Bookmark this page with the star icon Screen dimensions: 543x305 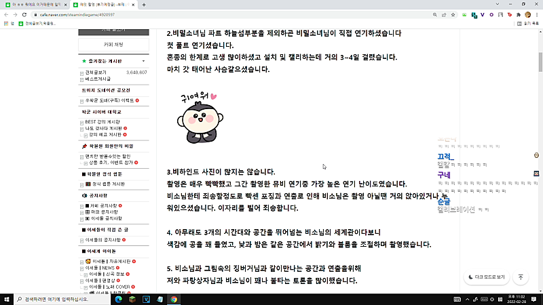pos(453,15)
